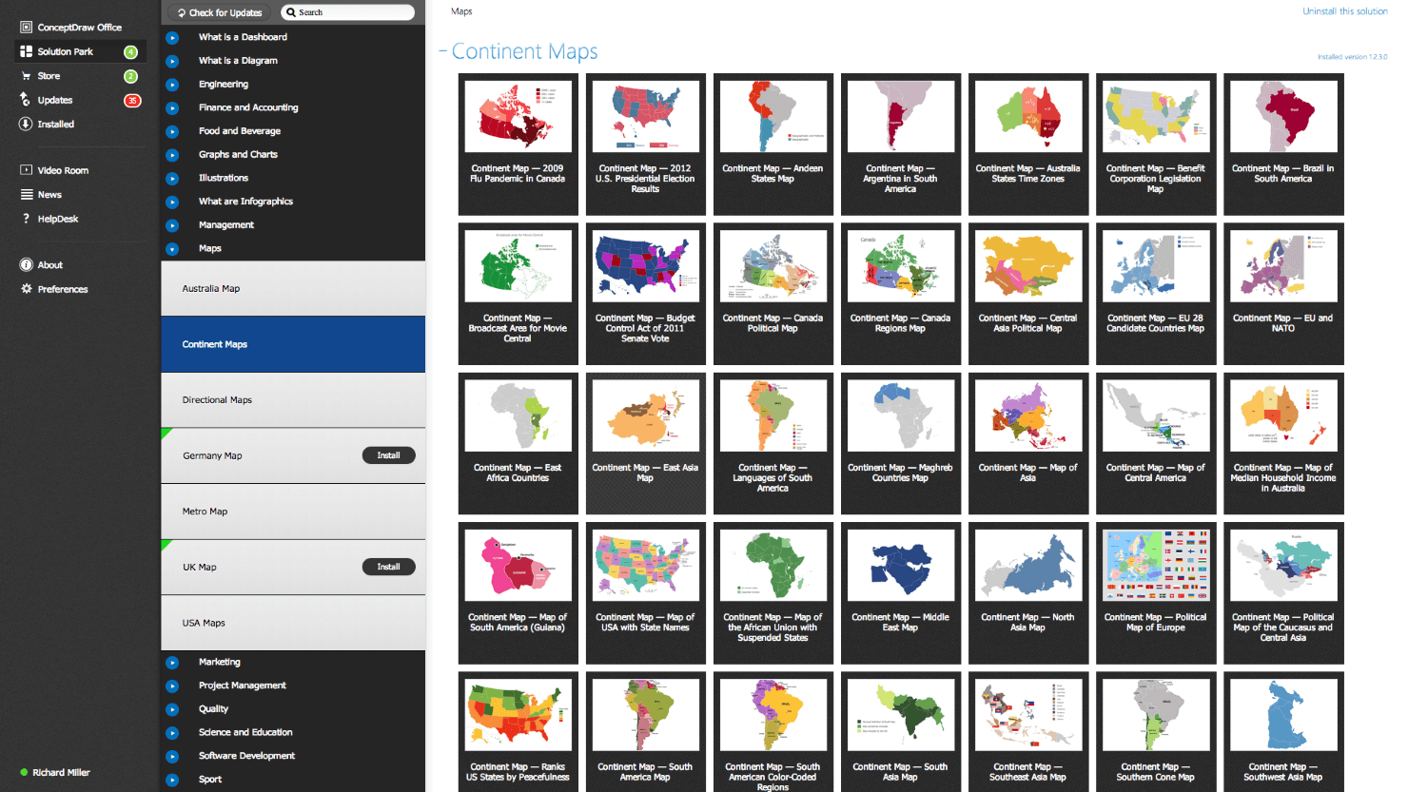The height and width of the screenshot is (792, 1408).
Task: Open HelpDesk question mark icon
Action: (26, 219)
